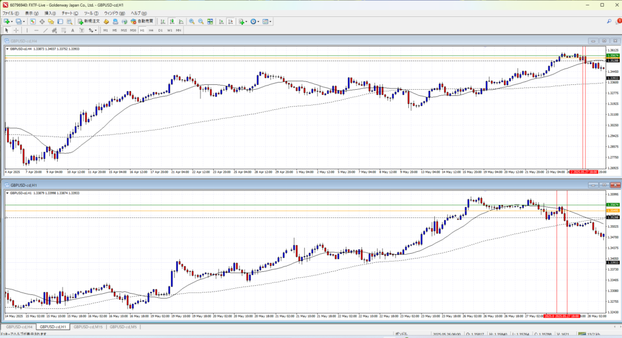The height and width of the screenshot is (338, 622).
Task: Switch to the GBPUSD-cd,M15 chart tab
Action: 86,327
